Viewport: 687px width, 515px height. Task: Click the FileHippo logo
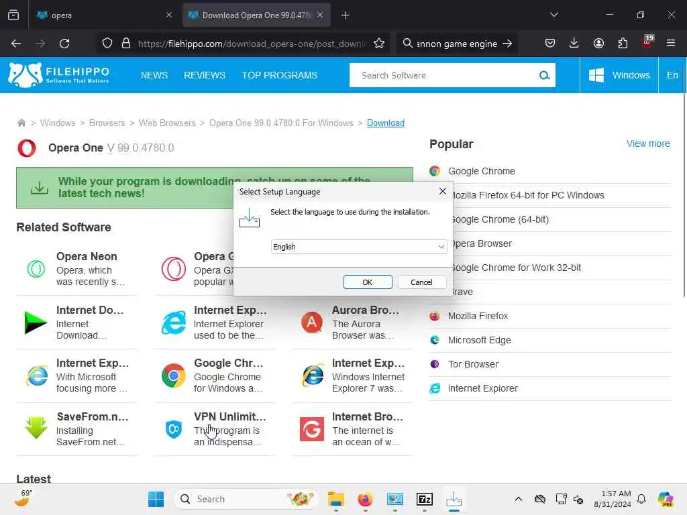[x=58, y=75]
